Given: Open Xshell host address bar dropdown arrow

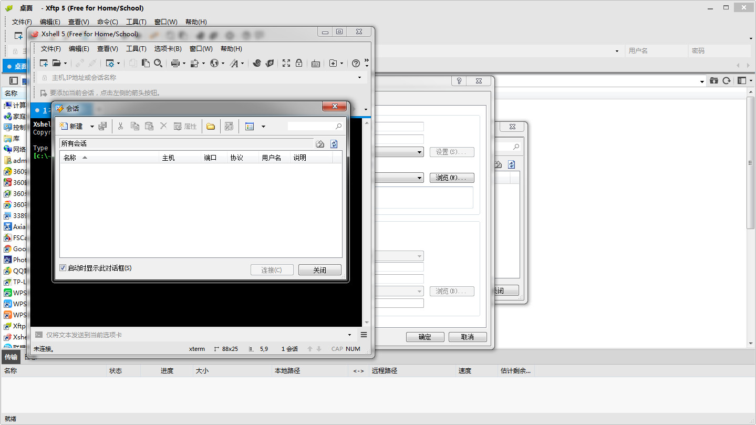Looking at the screenshot, I should [360, 78].
